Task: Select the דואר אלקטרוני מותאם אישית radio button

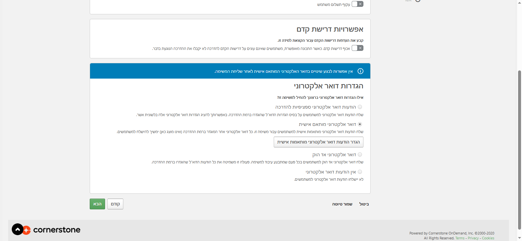Action: click(x=360, y=124)
